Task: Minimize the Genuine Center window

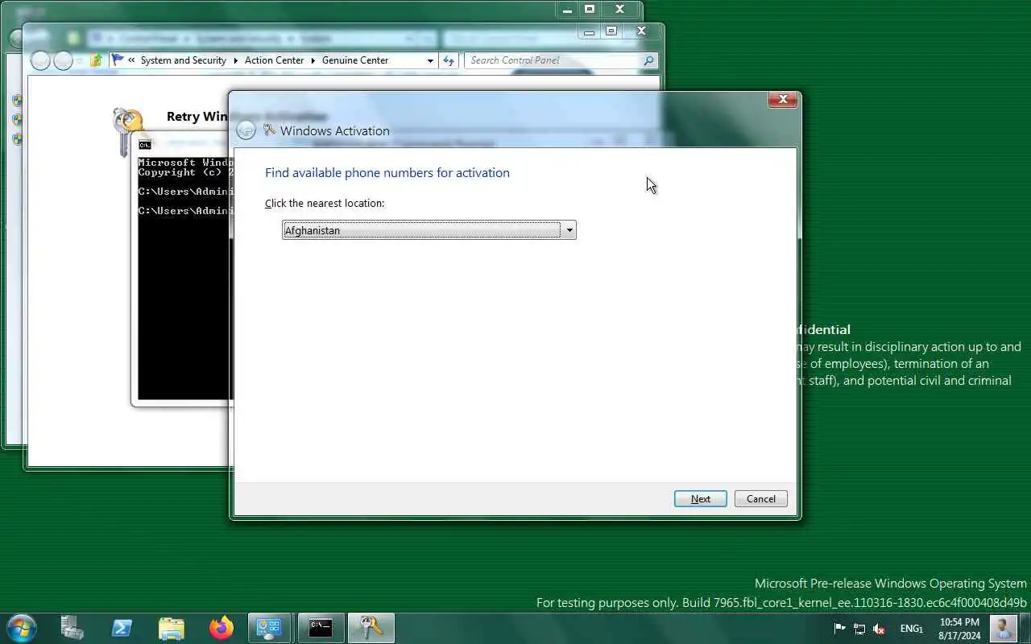Action: 590,31
